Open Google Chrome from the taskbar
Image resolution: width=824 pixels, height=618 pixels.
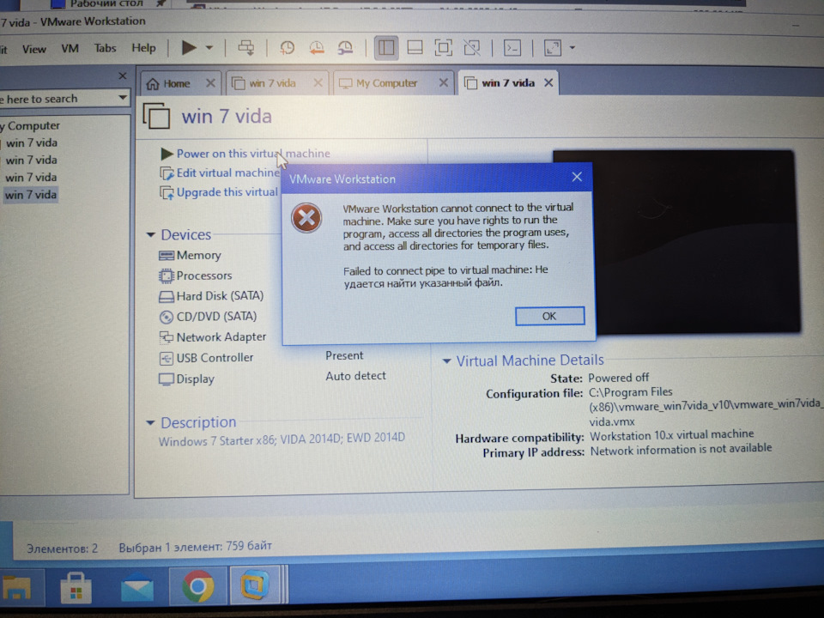[x=198, y=587]
